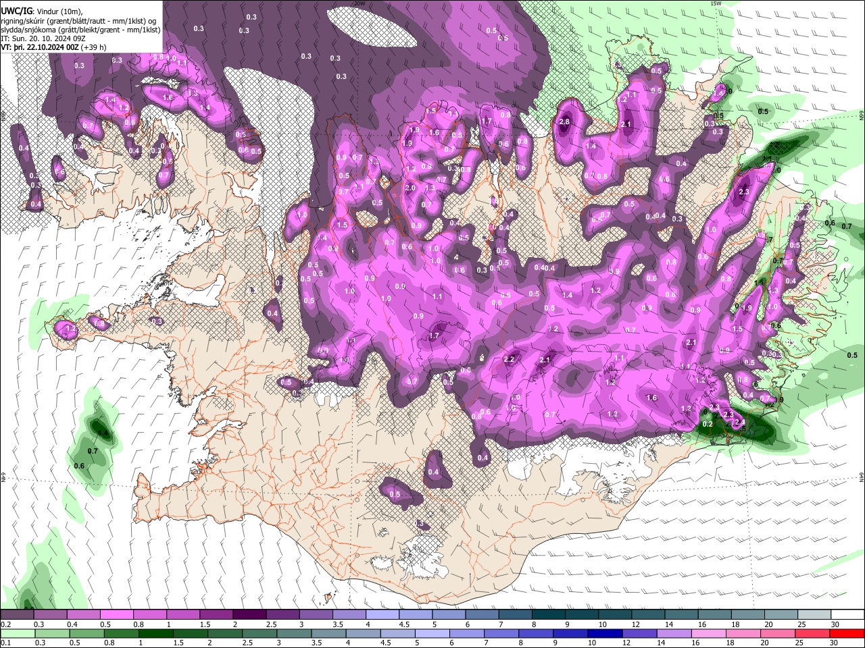Screen dimensions: 865x648
Task: Click the '(+39 h)' forecast offset
Action: click(x=93, y=47)
